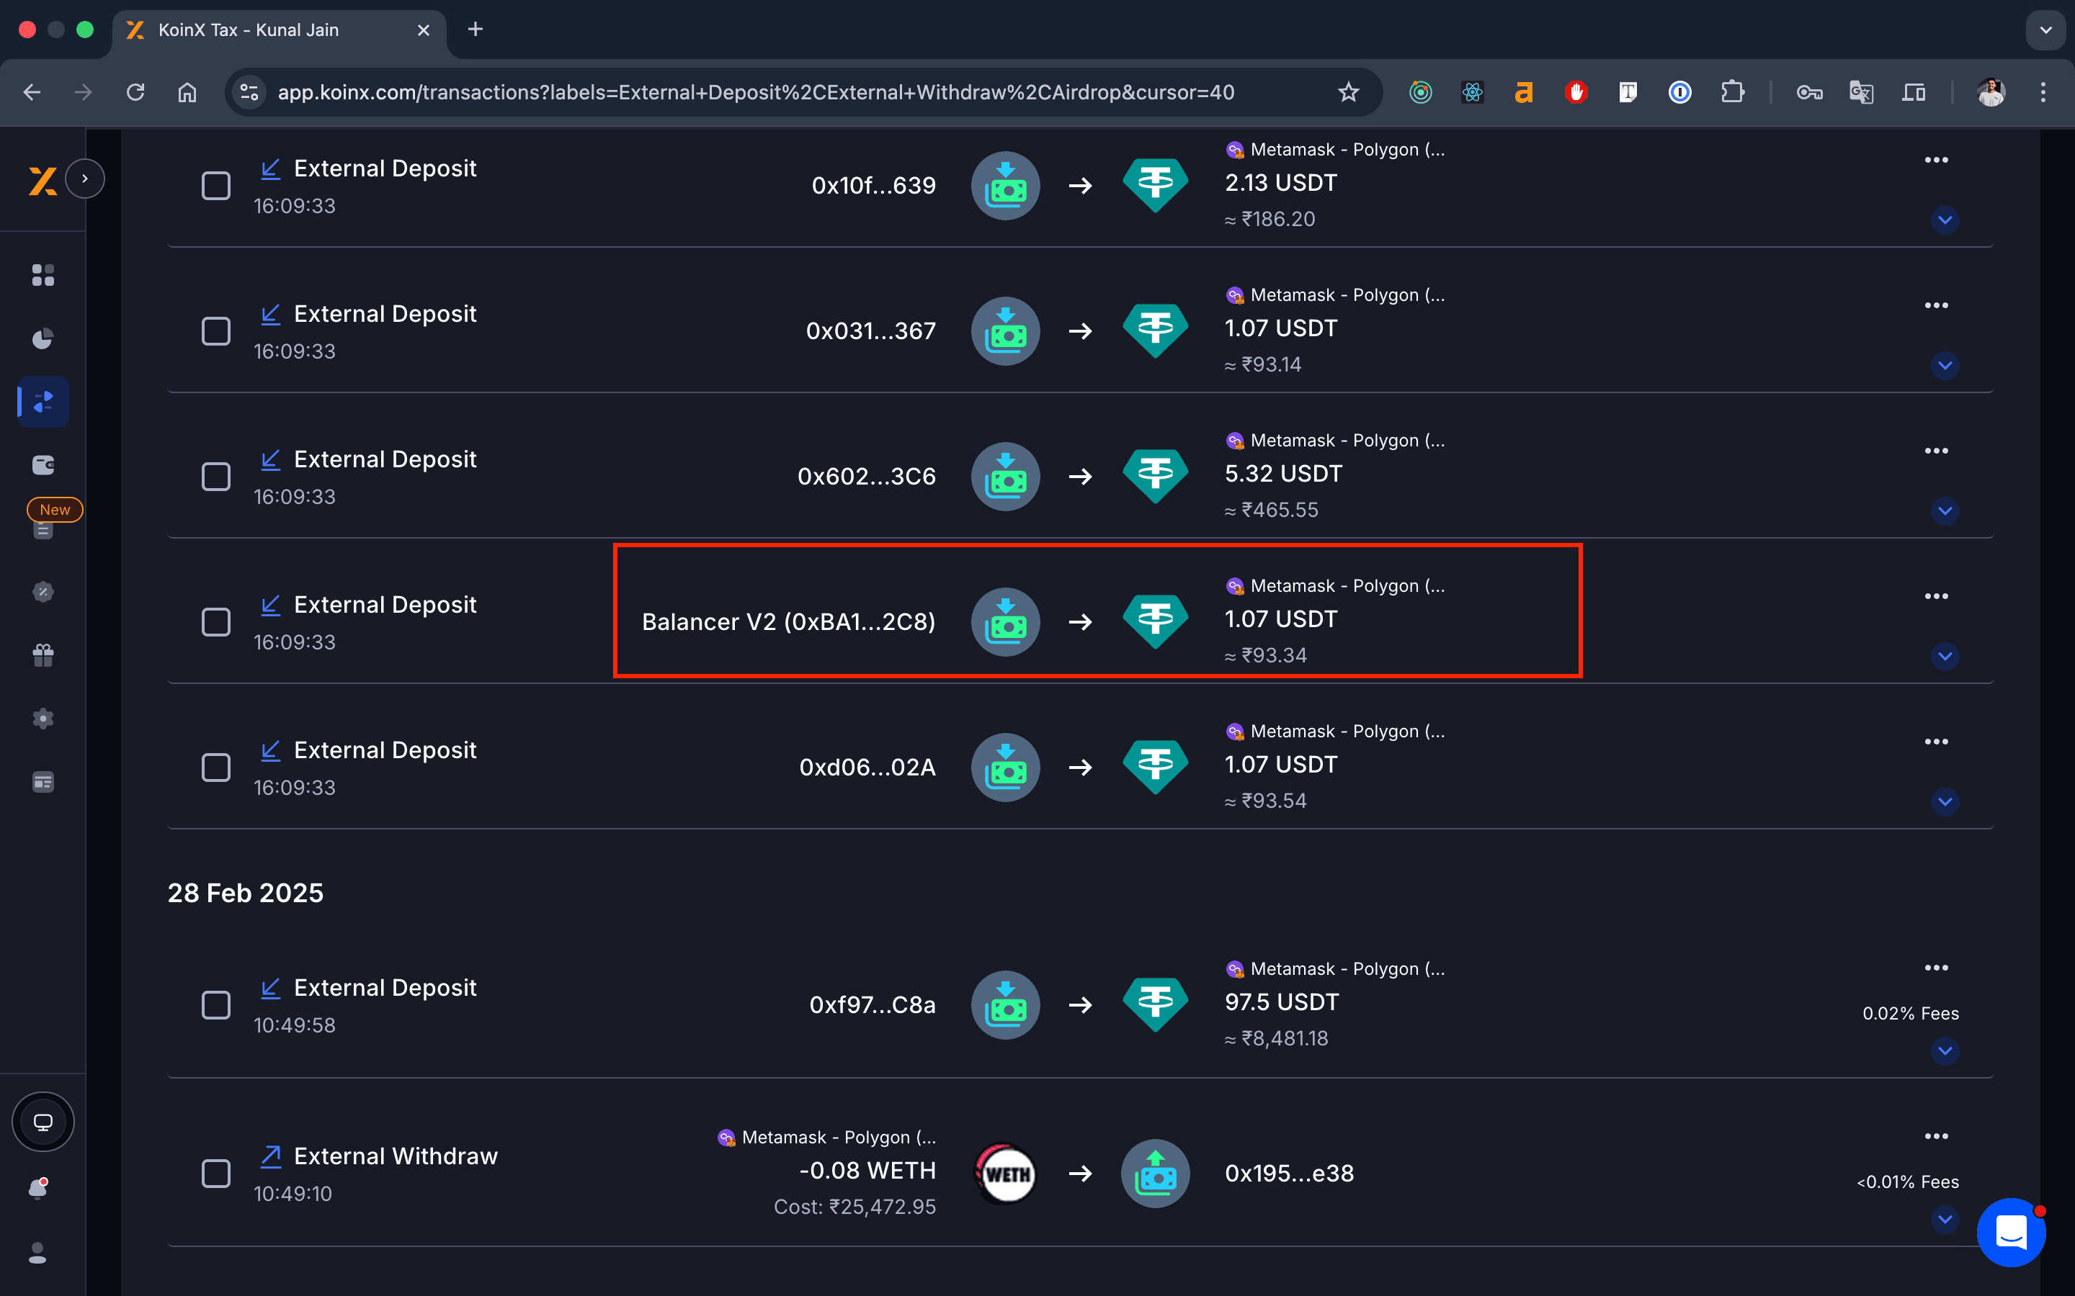Click the gift box sidebar icon
The height and width of the screenshot is (1296, 2075).
[x=43, y=656]
